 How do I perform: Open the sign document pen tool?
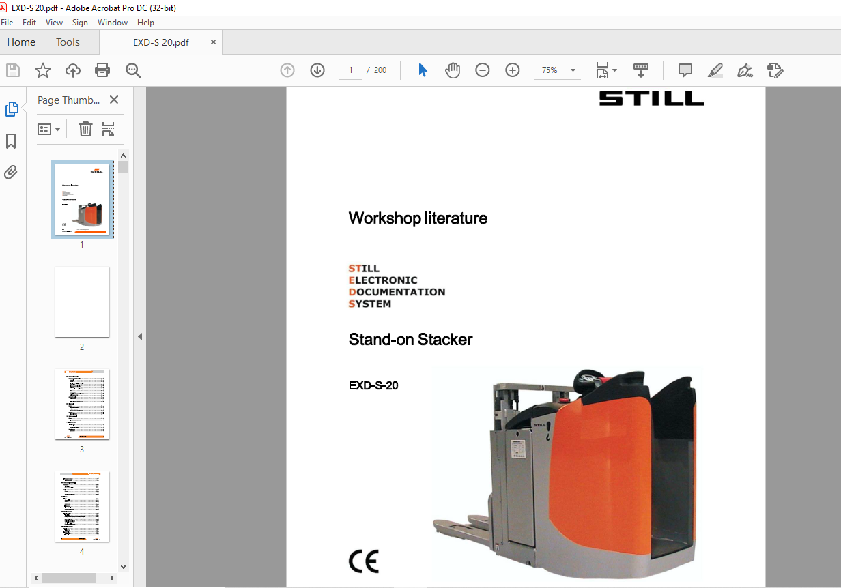pyautogui.click(x=745, y=70)
